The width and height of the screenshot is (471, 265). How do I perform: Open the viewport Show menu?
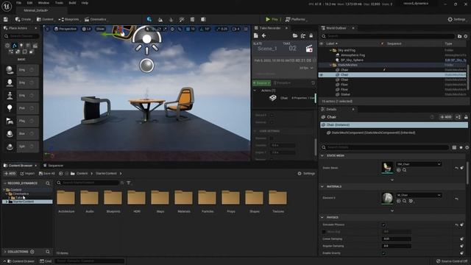tap(100, 29)
